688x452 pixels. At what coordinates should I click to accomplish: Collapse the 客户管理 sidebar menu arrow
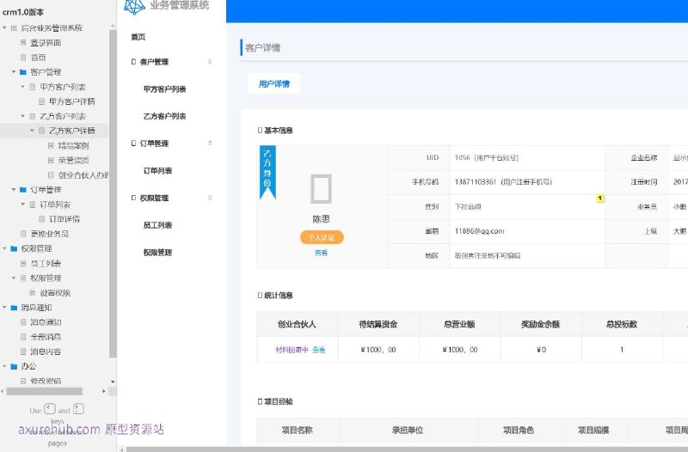[210, 62]
